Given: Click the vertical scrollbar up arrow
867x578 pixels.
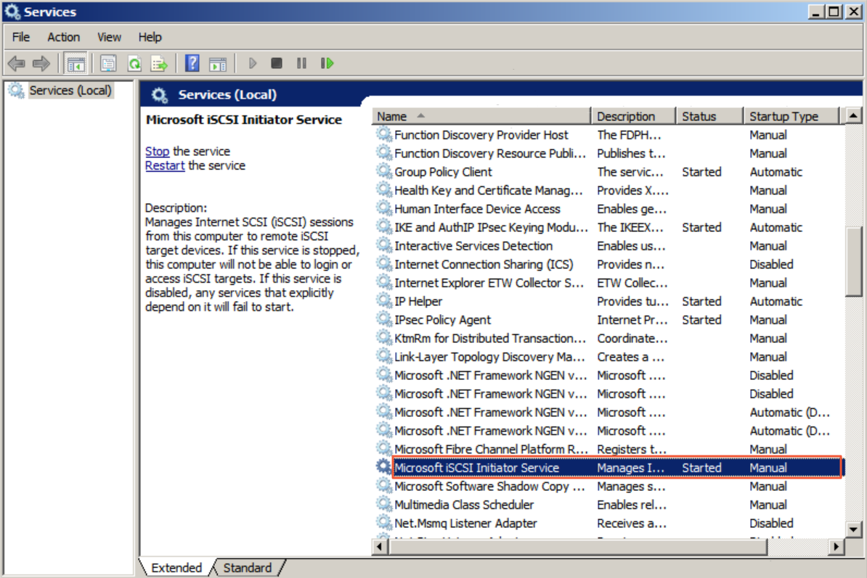Looking at the screenshot, I should (x=853, y=116).
